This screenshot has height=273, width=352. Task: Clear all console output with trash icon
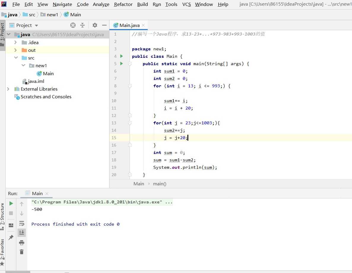(22, 252)
